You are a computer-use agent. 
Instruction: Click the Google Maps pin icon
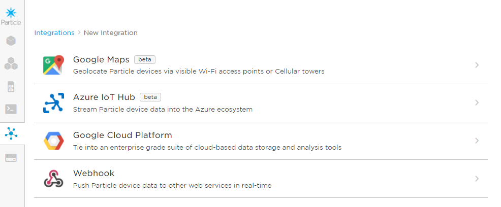pyautogui.click(x=53, y=65)
